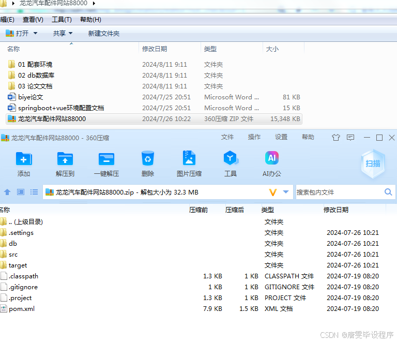Open the 帮助 menu in 360压缩
The width and height of the screenshot is (397, 342).
[308, 137]
